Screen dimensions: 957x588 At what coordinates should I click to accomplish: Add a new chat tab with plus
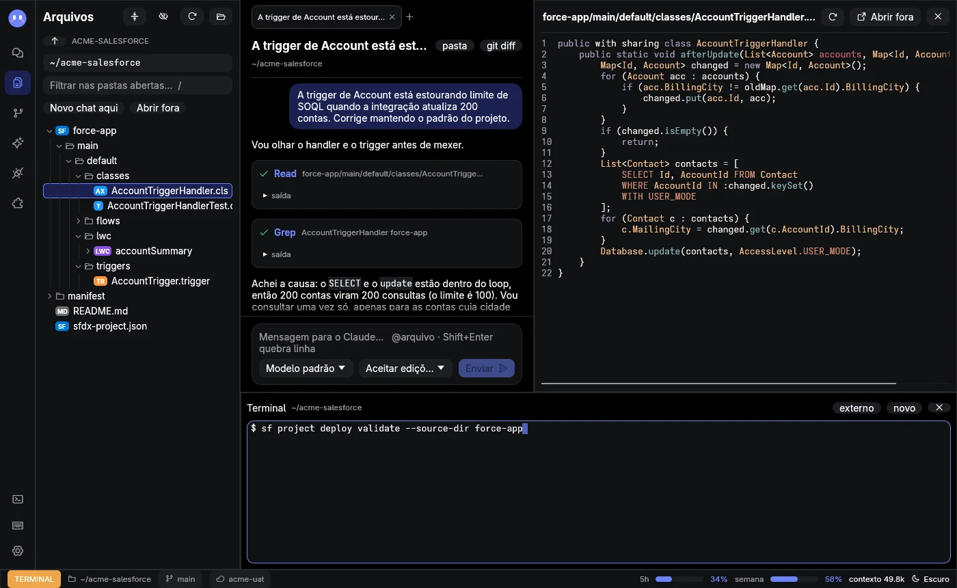pyautogui.click(x=409, y=17)
